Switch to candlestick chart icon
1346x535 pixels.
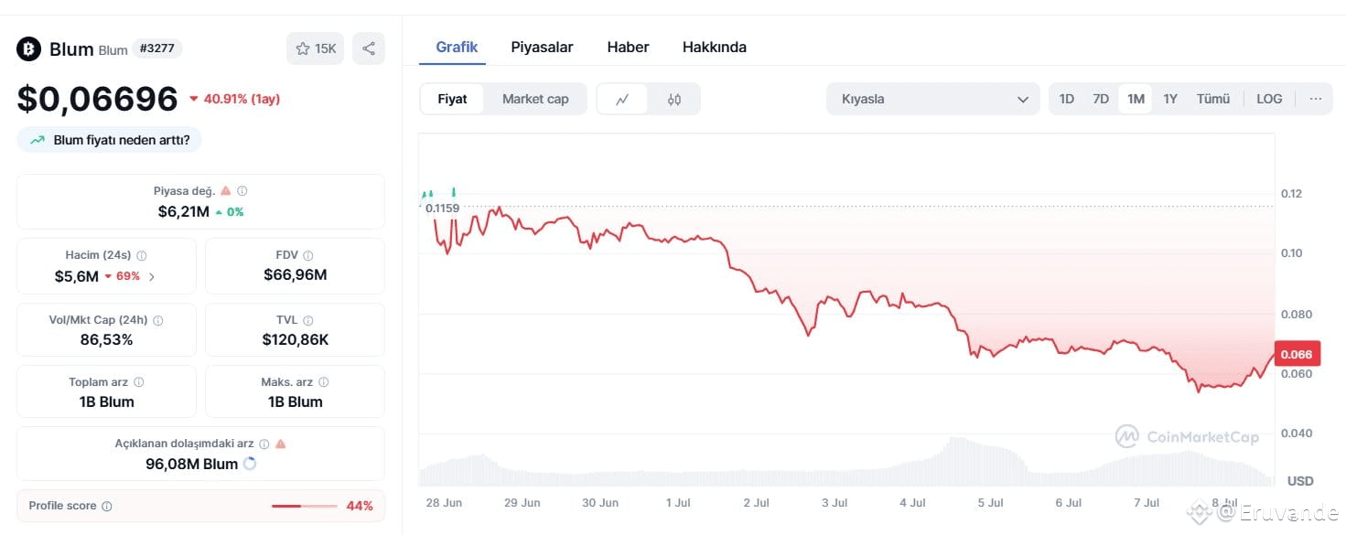tap(674, 99)
